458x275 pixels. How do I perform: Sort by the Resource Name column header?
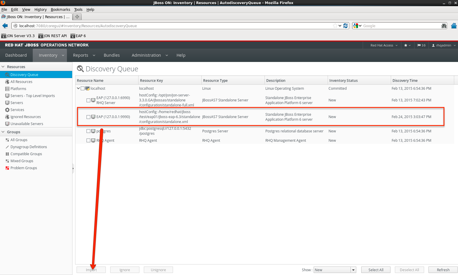click(107, 80)
